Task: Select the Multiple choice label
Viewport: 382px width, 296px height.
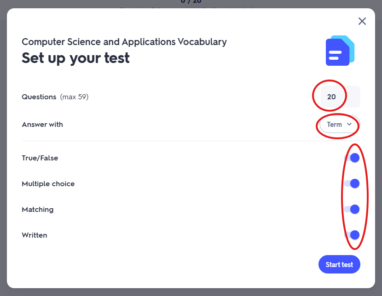Action: (48, 184)
